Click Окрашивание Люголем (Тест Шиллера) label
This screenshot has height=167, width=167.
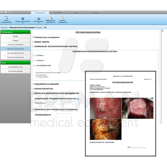tap(48, 72)
